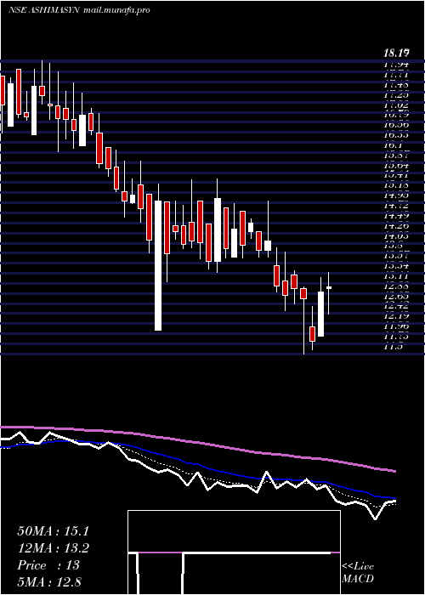Click inside the MACD indicator box
Viewport: 425px width, 595px height.
coord(234,552)
